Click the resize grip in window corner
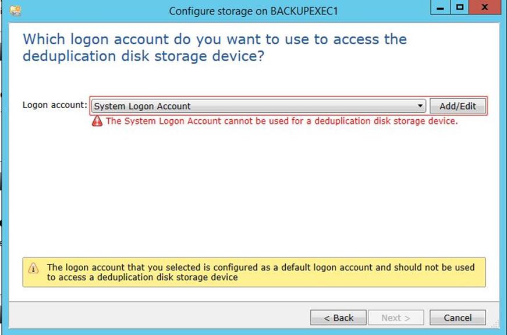The image size is (507, 335). click(496, 325)
